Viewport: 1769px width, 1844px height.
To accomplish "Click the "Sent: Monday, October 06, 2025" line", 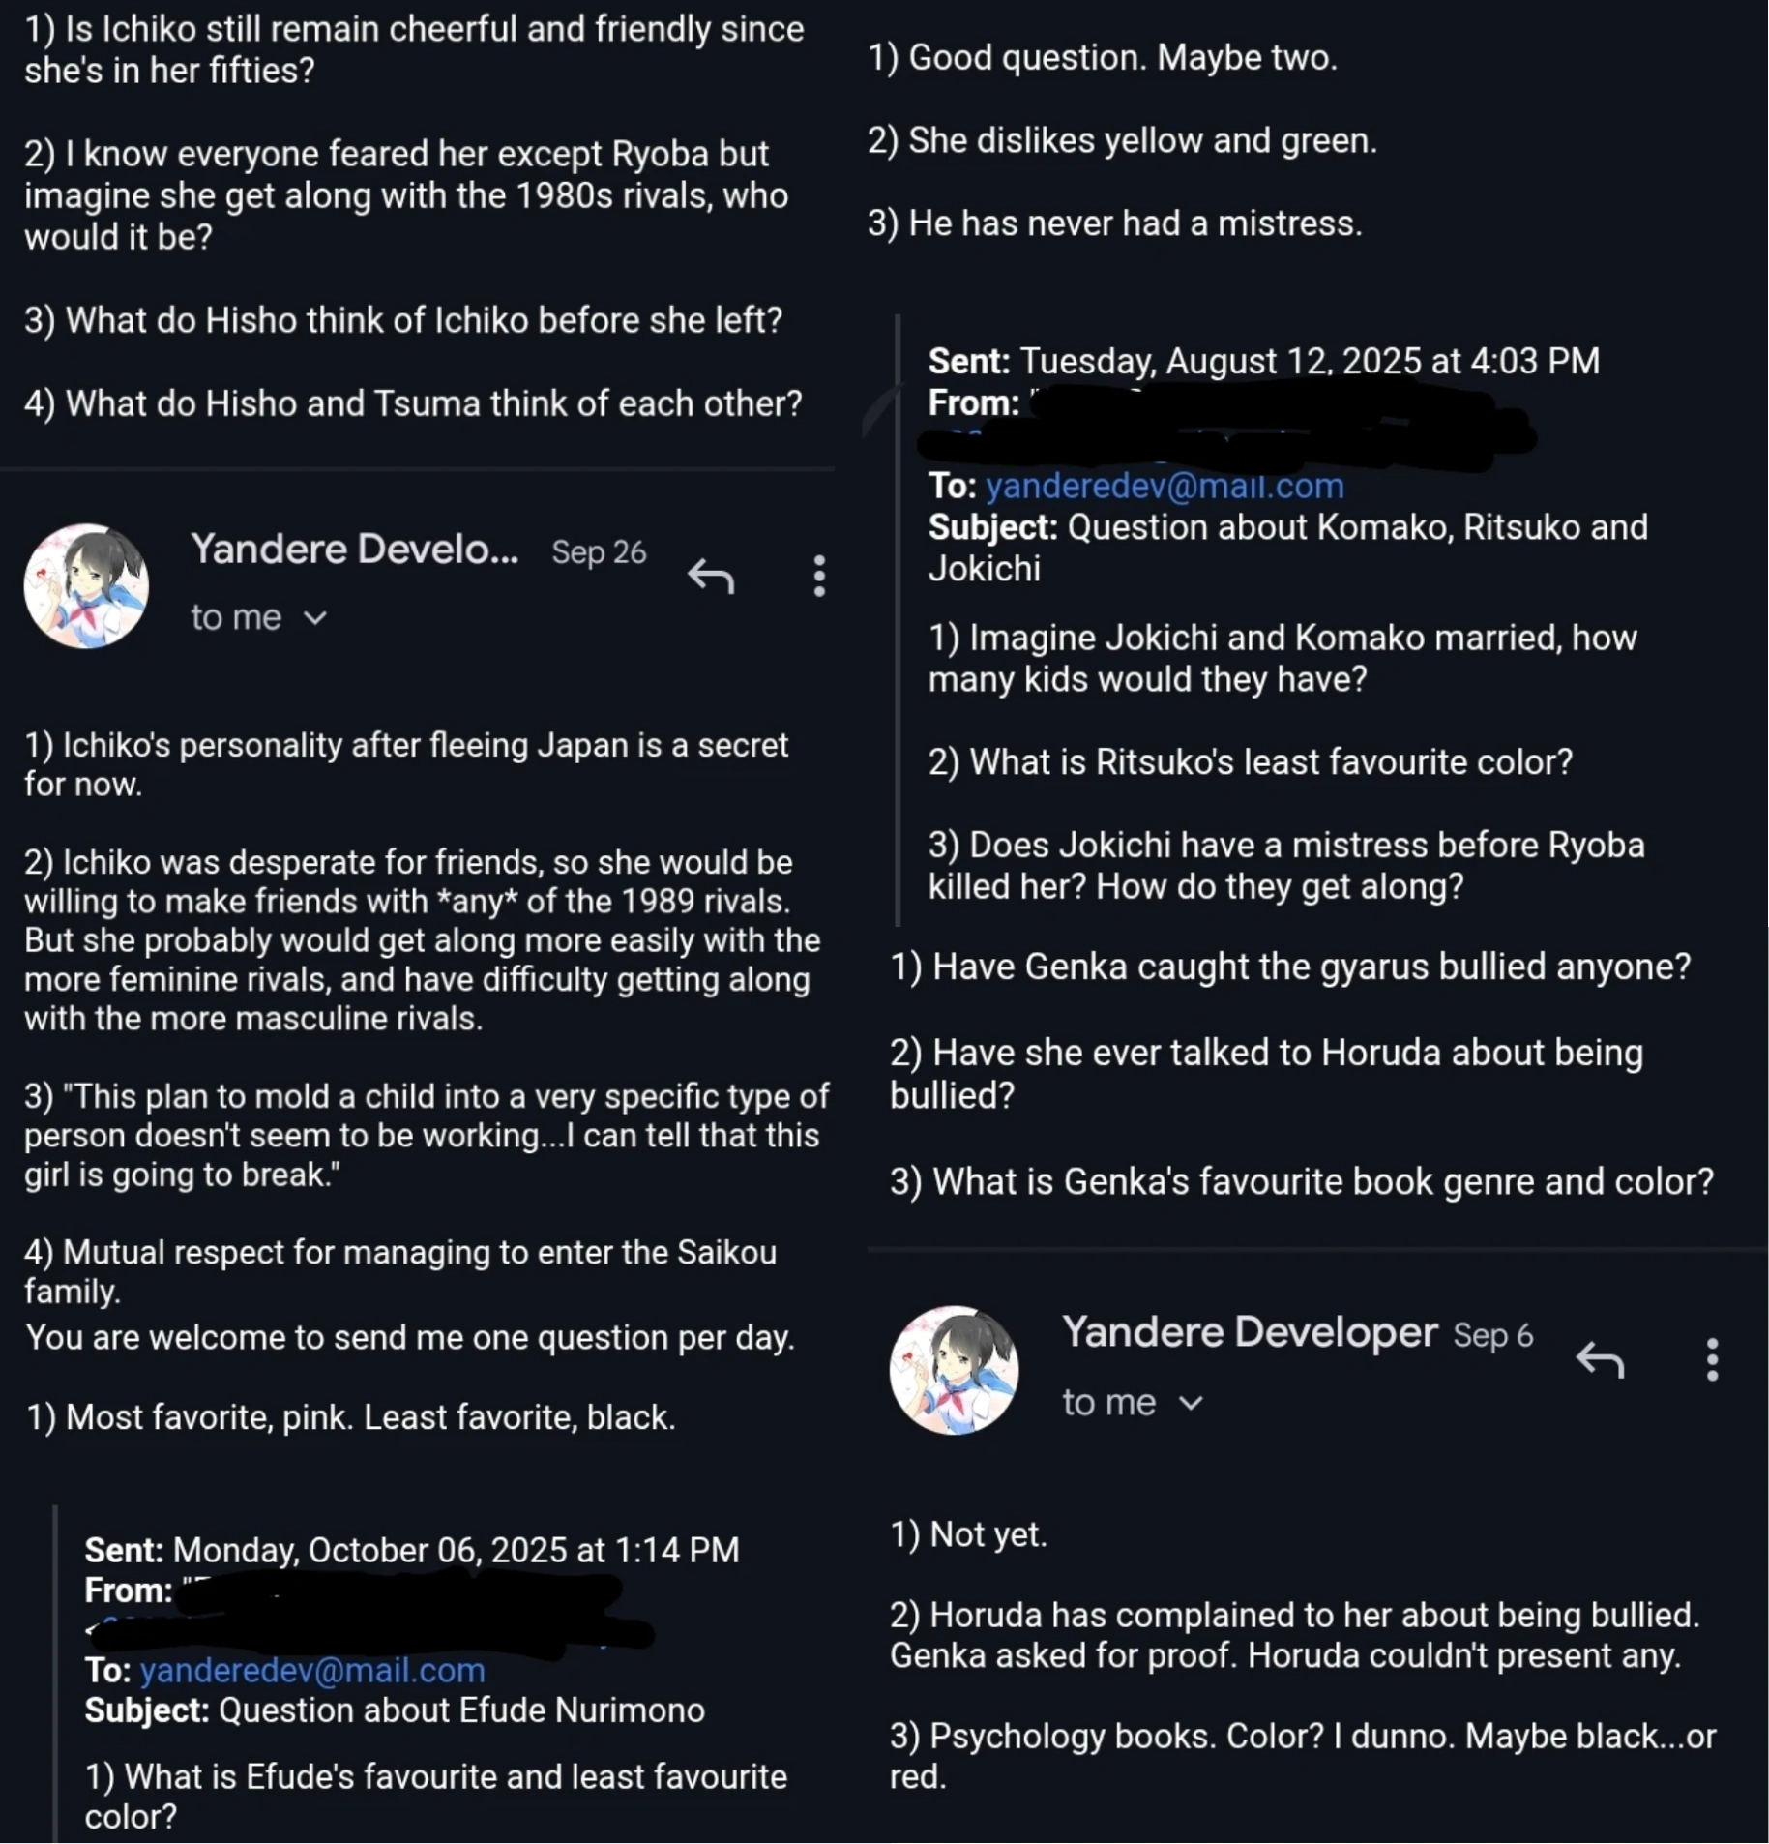I will pyautogui.click(x=411, y=1550).
